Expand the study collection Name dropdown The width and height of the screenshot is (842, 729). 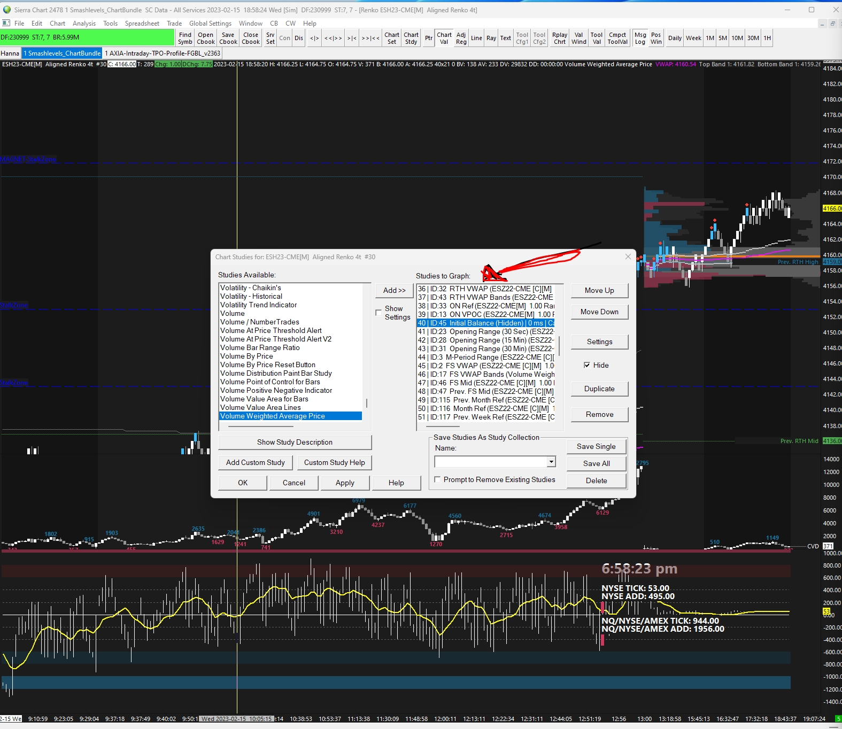[551, 462]
